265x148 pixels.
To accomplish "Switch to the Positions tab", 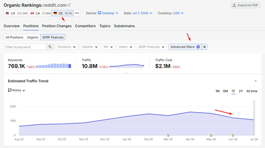I will pos(31,26).
